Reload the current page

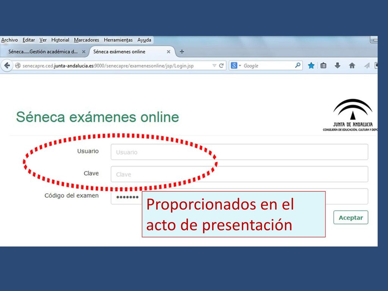click(221, 66)
